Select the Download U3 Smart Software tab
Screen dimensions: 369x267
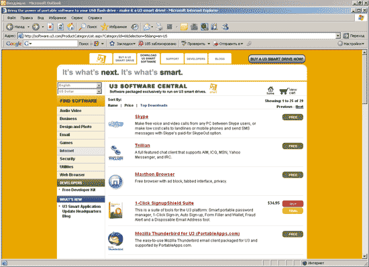[148, 58]
